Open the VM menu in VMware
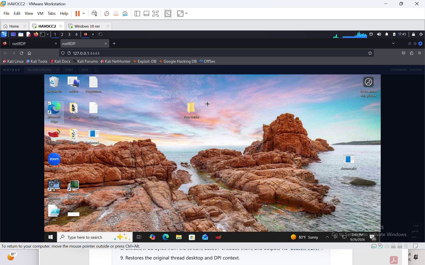The width and height of the screenshot is (425, 265). click(40, 13)
